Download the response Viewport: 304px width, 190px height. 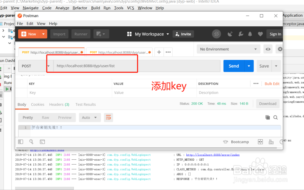(268, 104)
